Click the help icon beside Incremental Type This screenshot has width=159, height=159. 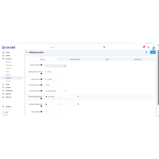[41, 91]
